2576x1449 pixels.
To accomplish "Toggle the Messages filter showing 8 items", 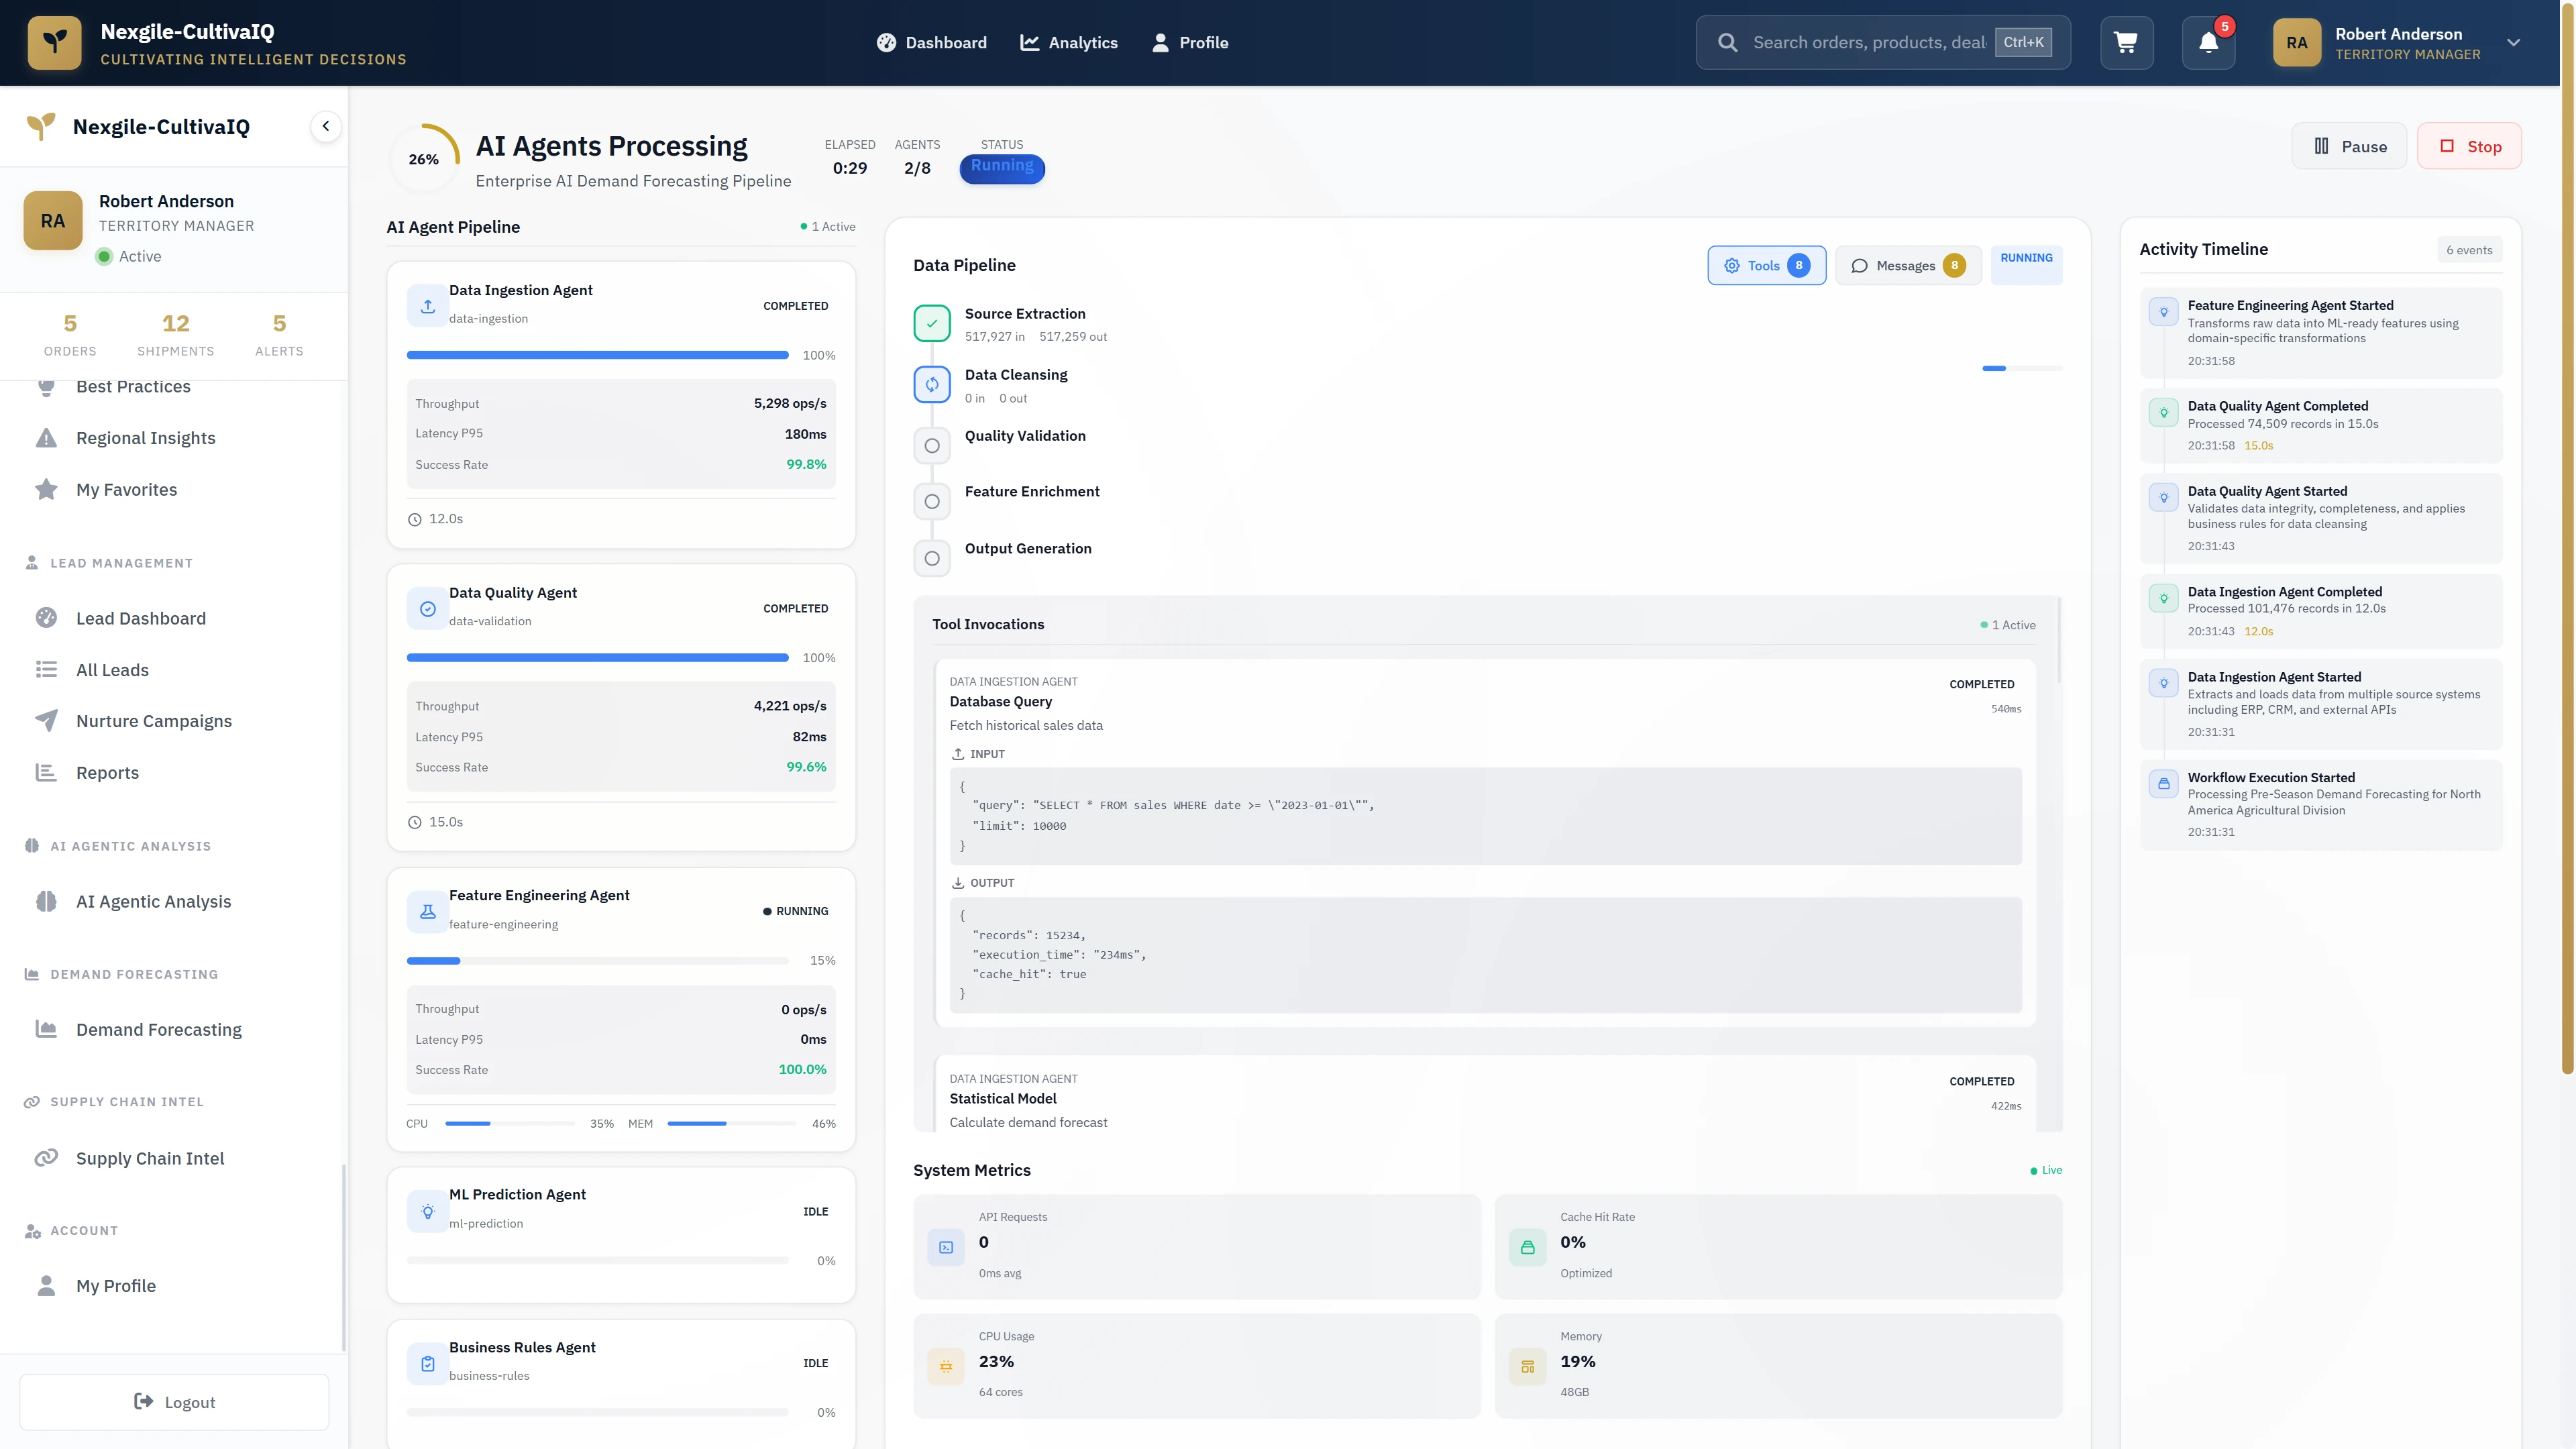I will (1907, 265).
